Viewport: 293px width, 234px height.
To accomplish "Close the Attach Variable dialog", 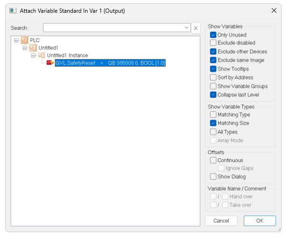I will point(274,10).
